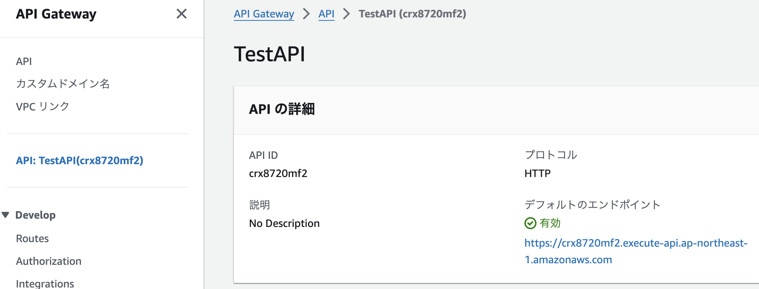The width and height of the screenshot is (759, 289).
Task: Click the TestAPI page heading
Action: tap(269, 54)
